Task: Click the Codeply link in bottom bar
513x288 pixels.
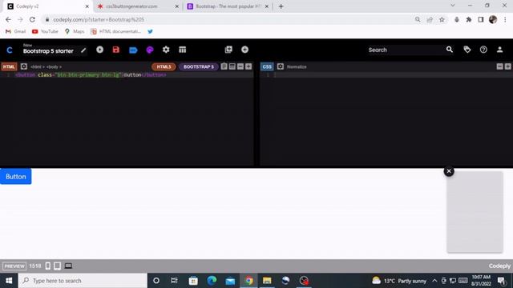Action: [499, 266]
